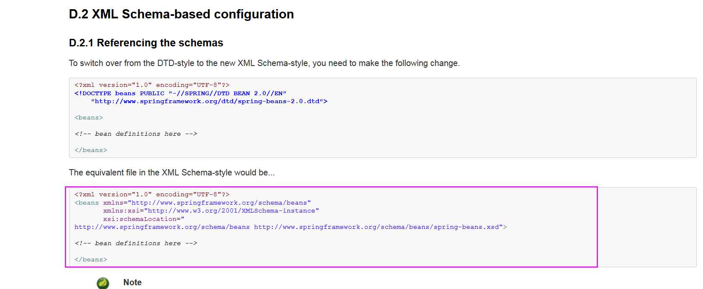The image size is (703, 289).
Task: Click the closing </beans> tag in first block
Action: coord(91,150)
